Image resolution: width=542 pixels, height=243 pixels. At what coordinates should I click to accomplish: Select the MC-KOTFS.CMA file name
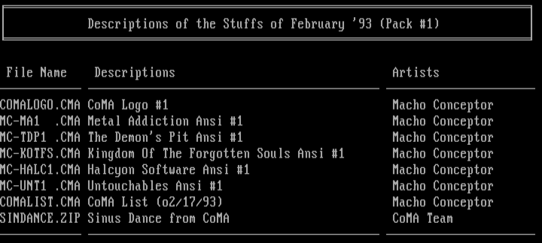40,153
